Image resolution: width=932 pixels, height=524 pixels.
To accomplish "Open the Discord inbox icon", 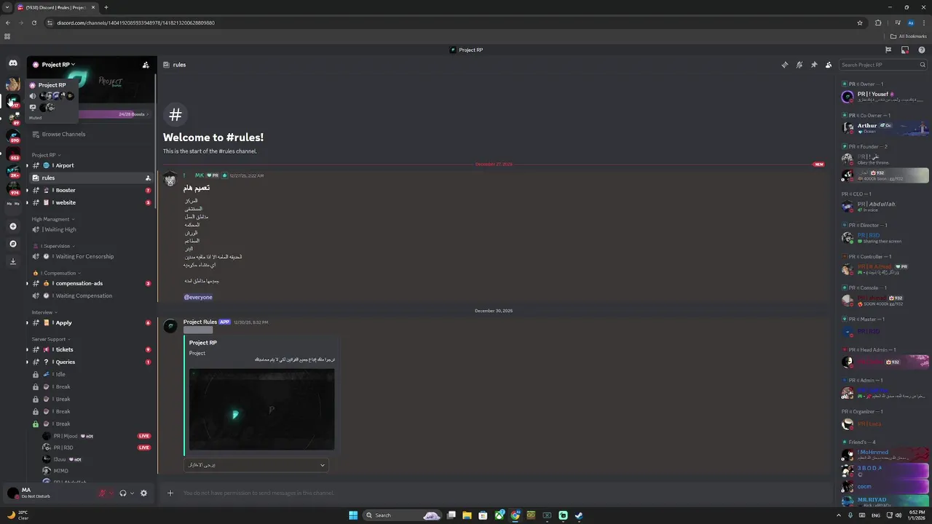I will tap(905, 50).
